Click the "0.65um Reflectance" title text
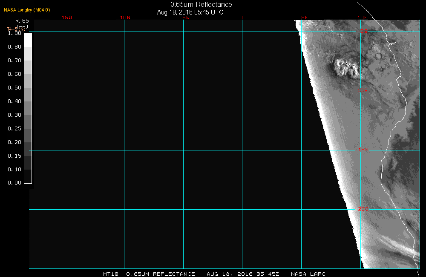Screen dimensions: 426x277 pyautogui.click(x=201, y=5)
